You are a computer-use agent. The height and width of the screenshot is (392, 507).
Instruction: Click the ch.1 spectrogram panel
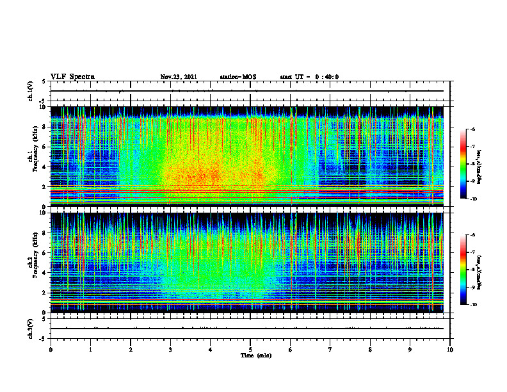coord(247,156)
